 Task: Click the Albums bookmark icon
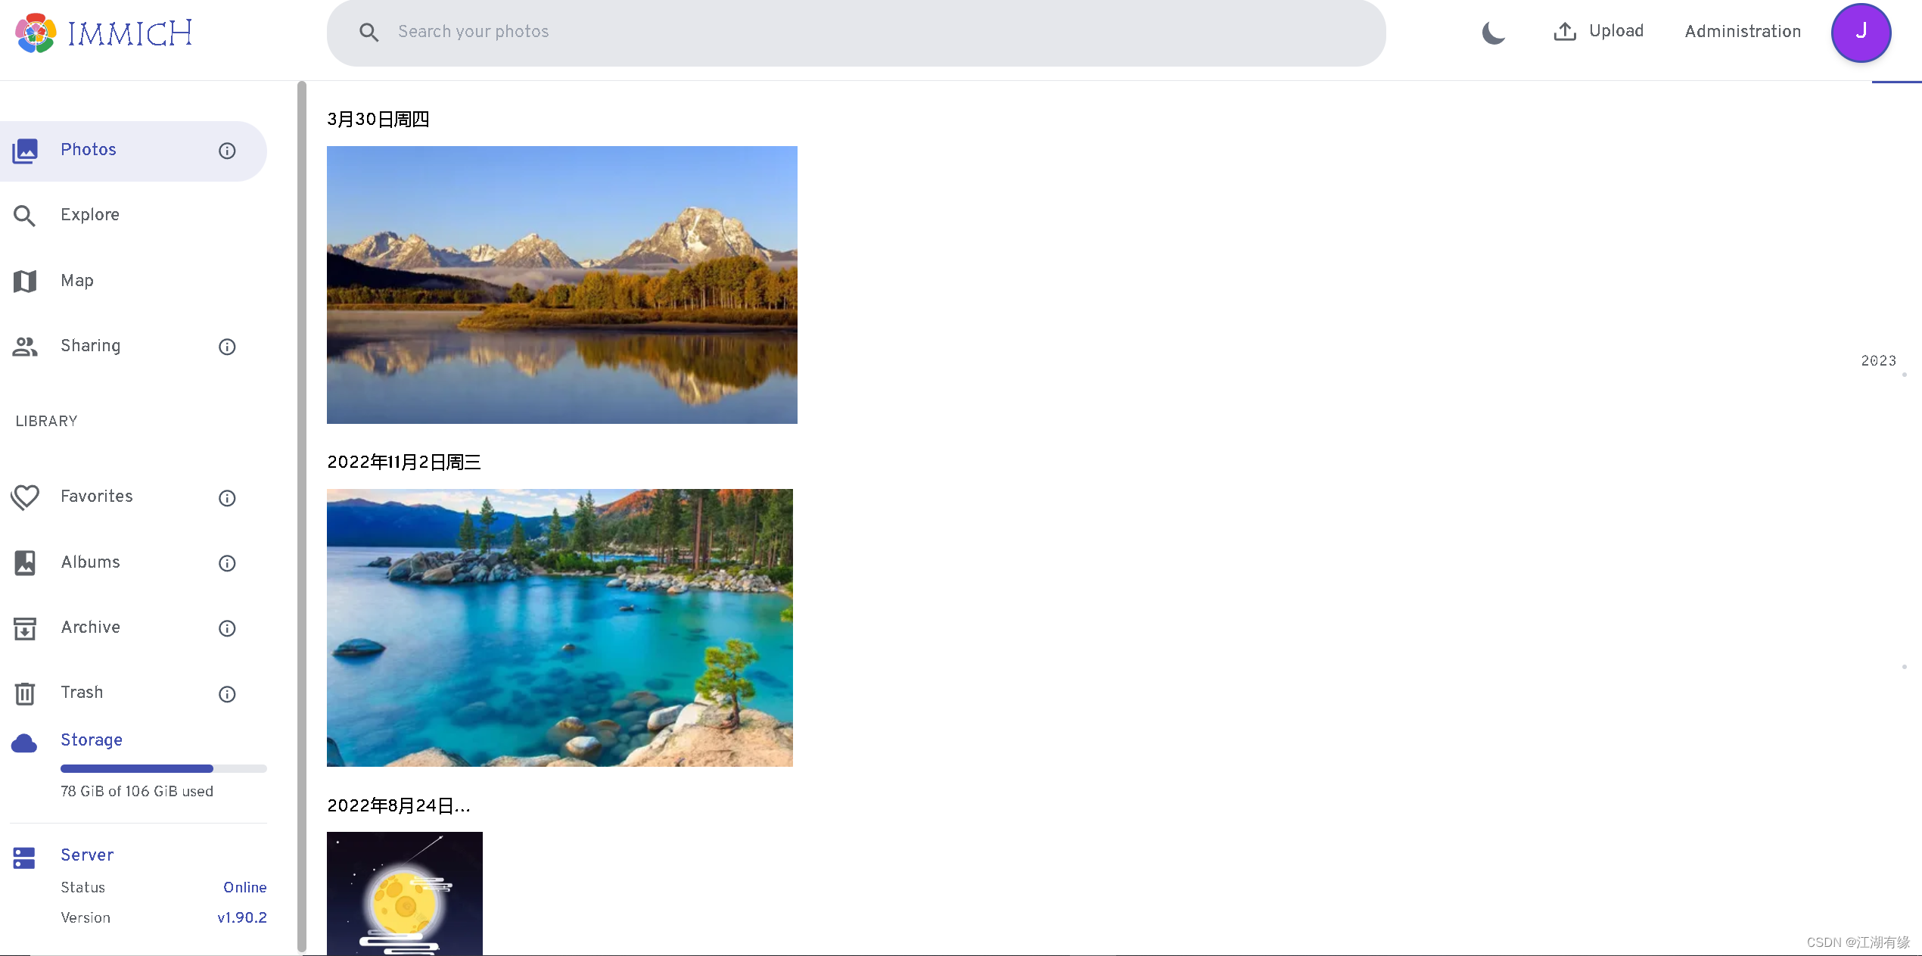(25, 562)
